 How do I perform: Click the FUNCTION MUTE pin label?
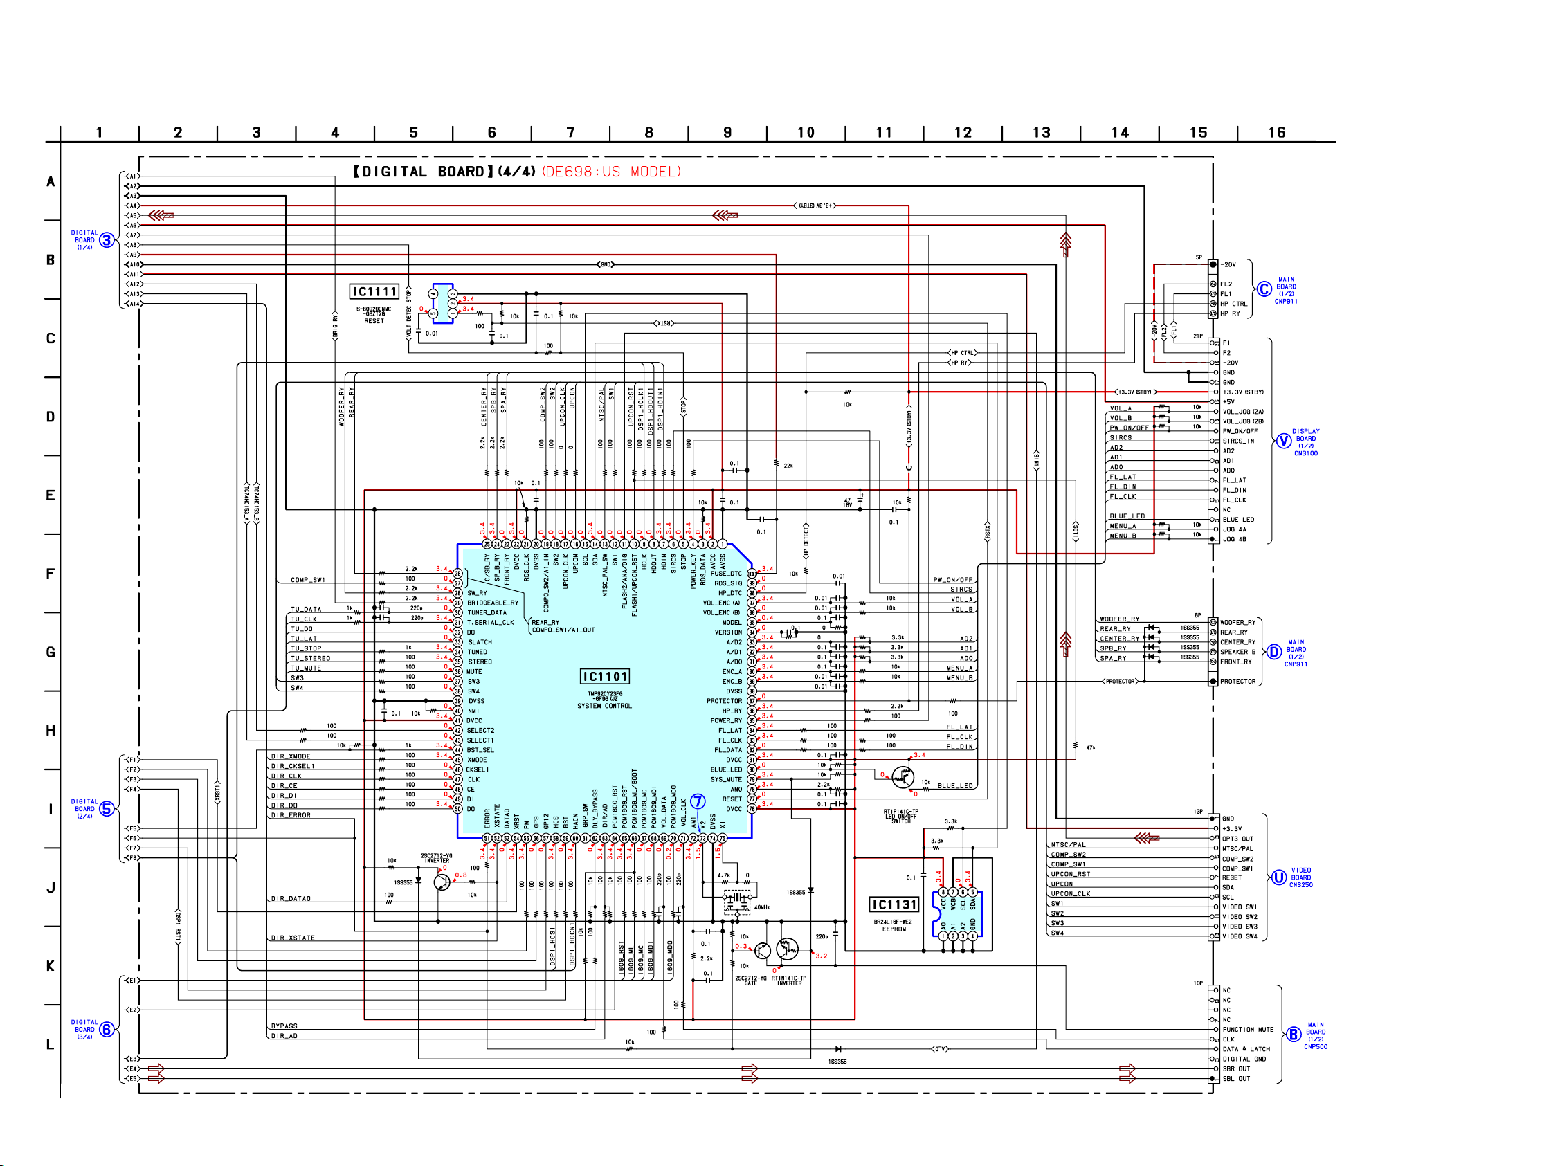click(x=1248, y=1029)
